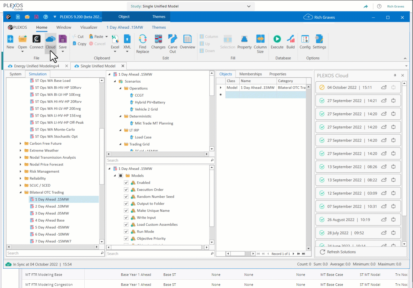413x288 pixels.
Task: Click the Cut clipboard icon
Action: pyautogui.click(x=74, y=36)
